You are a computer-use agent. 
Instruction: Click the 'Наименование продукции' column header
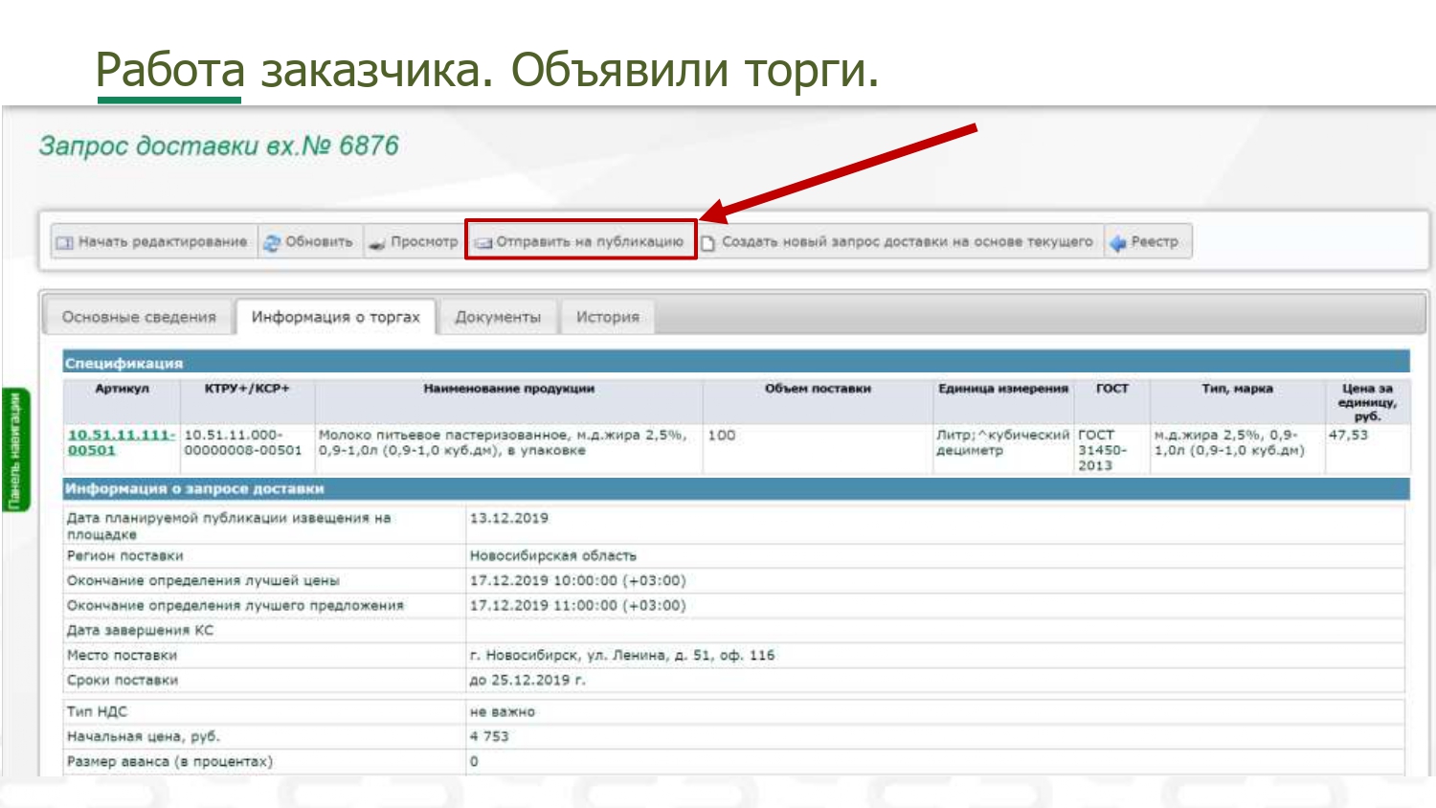coord(508,389)
